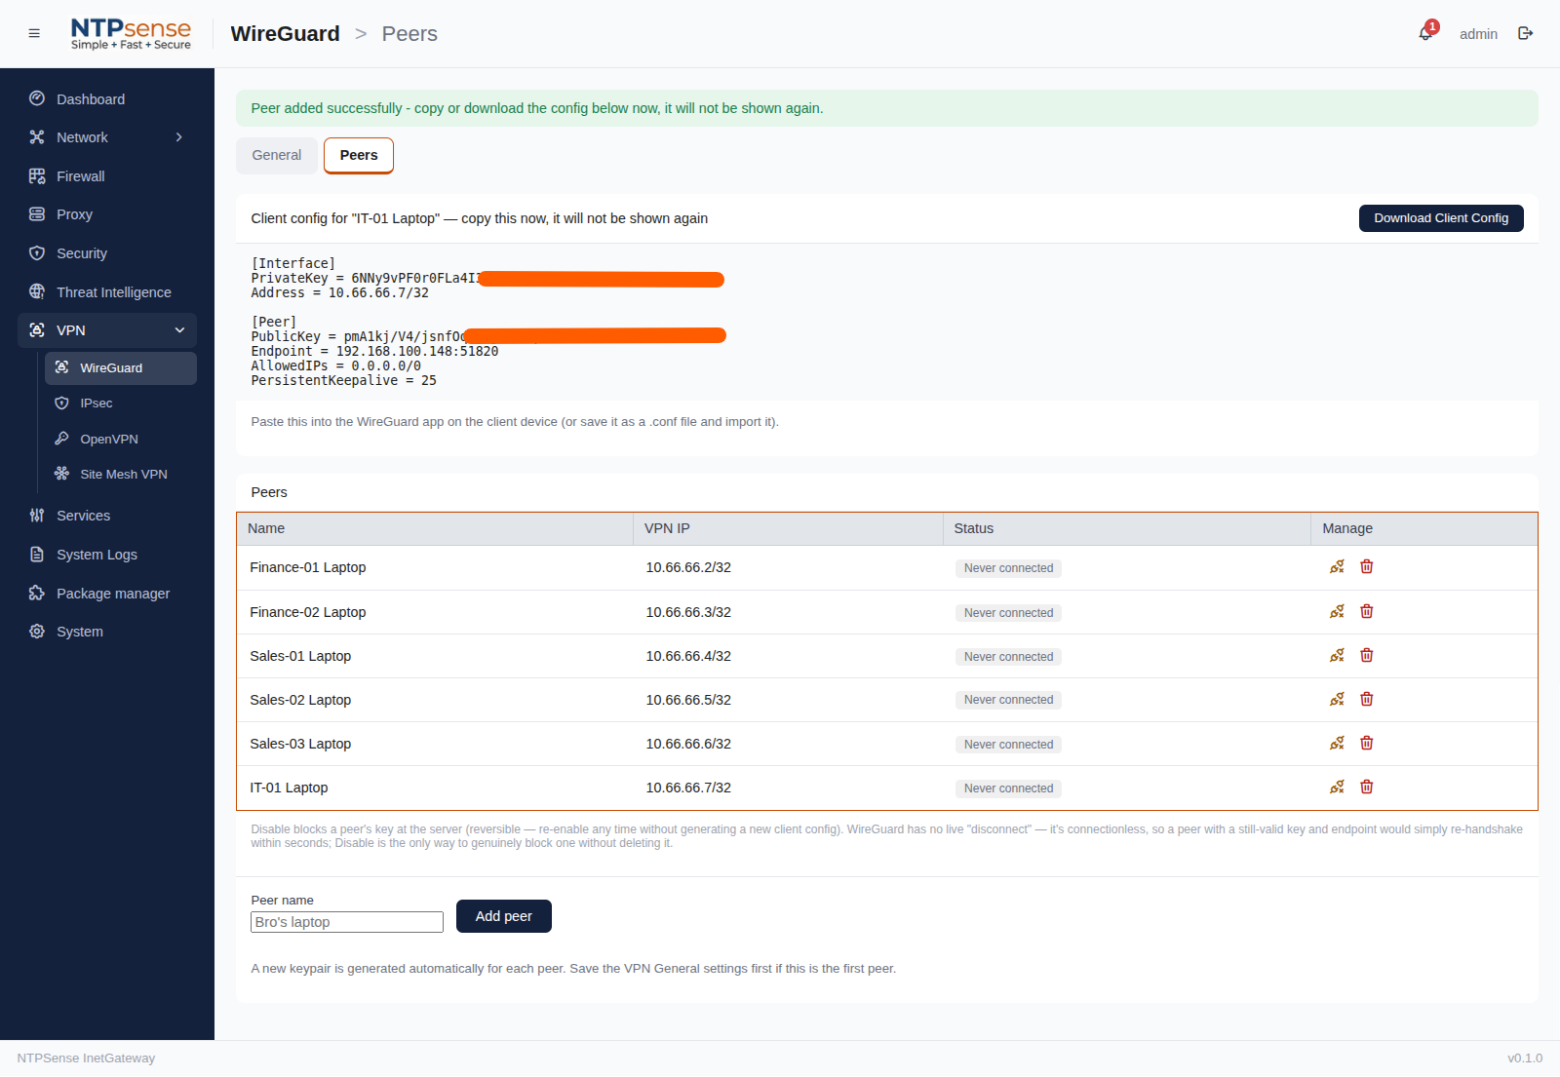Toggle the hamburger sidebar menu
1560x1077 pixels.
tap(34, 33)
